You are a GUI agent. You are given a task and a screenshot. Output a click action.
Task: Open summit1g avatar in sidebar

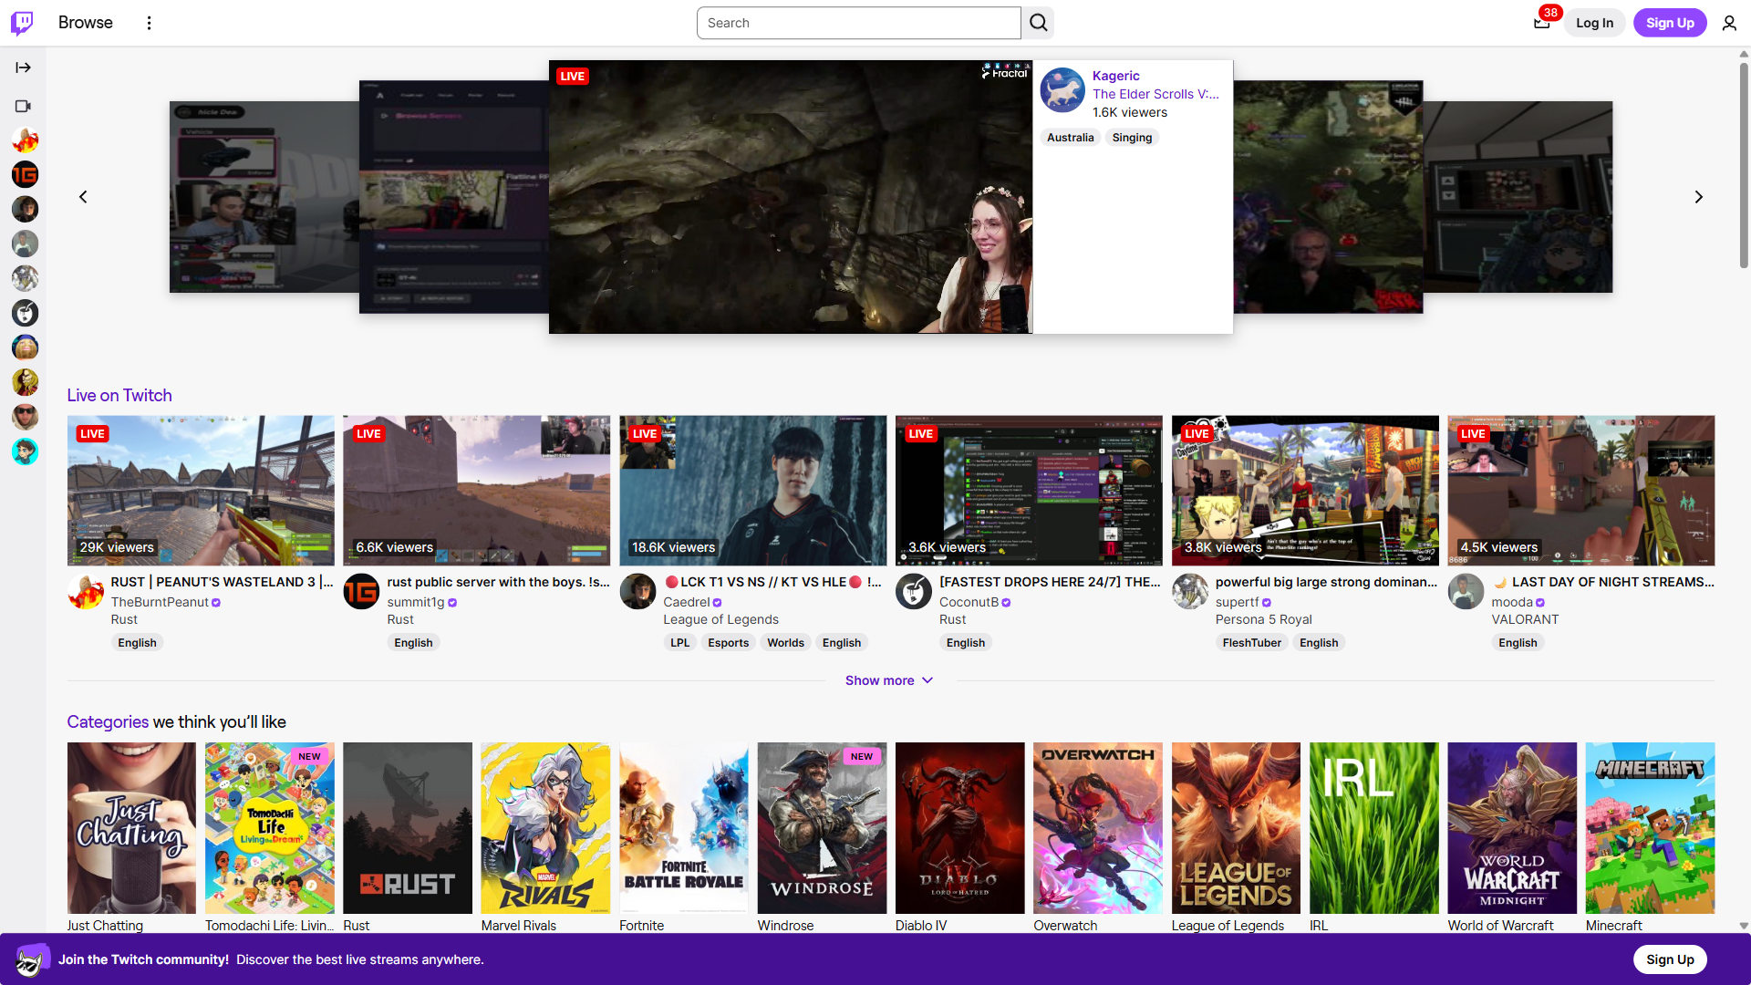(x=25, y=174)
